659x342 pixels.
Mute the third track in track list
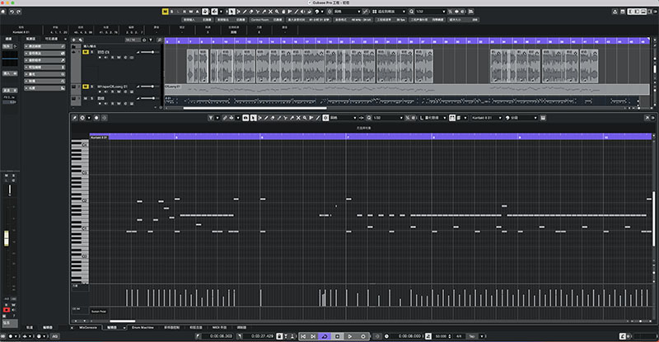pos(86,98)
